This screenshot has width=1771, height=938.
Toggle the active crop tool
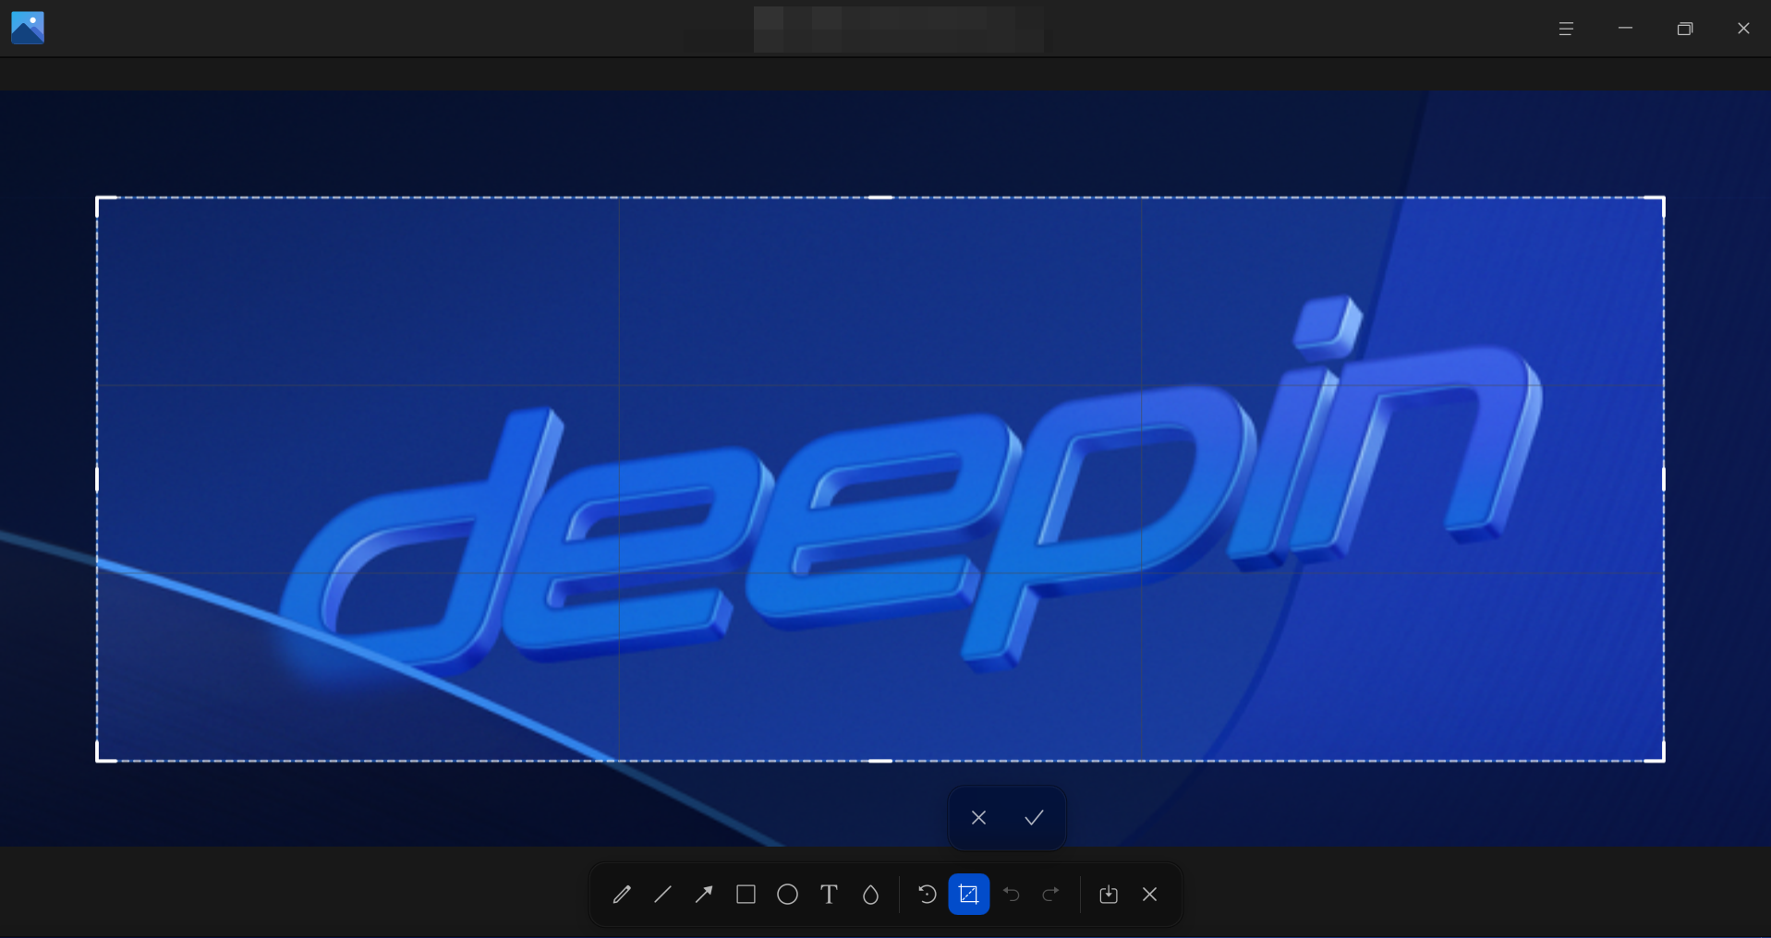pos(968,894)
